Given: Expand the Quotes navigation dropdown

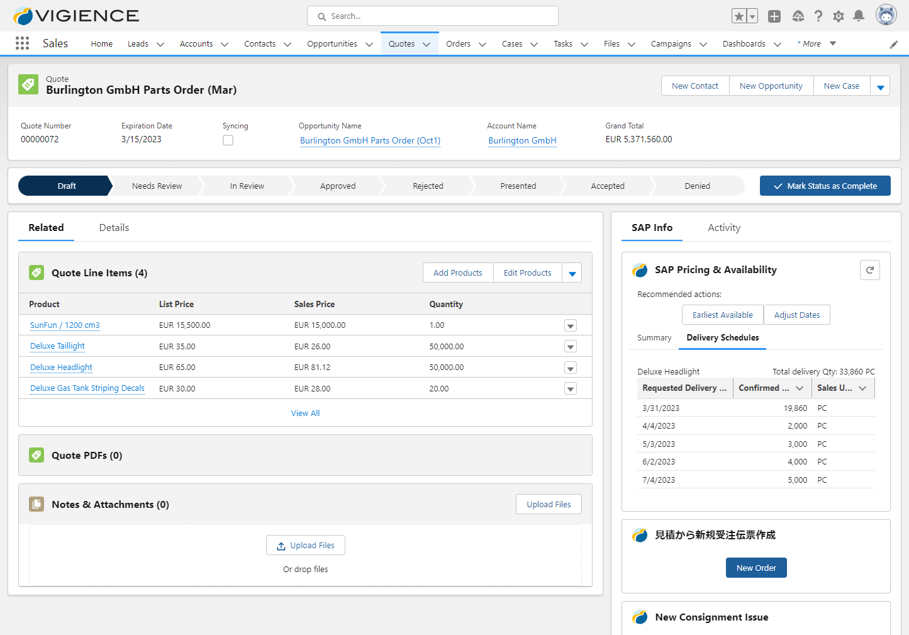Looking at the screenshot, I should pos(427,44).
